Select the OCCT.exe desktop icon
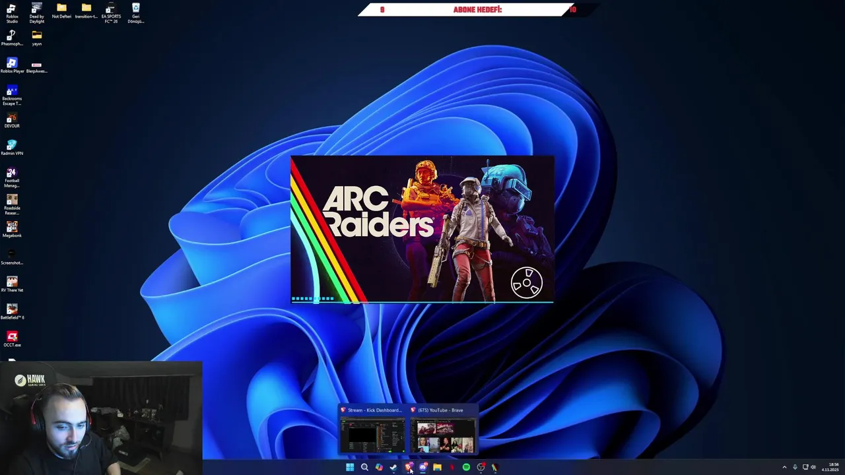This screenshot has height=475, width=845. tap(12, 340)
